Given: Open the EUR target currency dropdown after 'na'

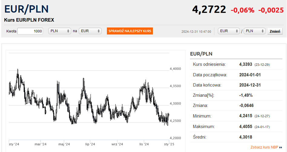Looking at the screenshot, I should coord(90,31).
